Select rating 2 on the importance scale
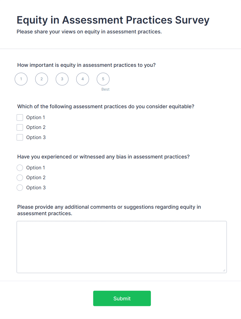241x319 pixels. point(41,79)
